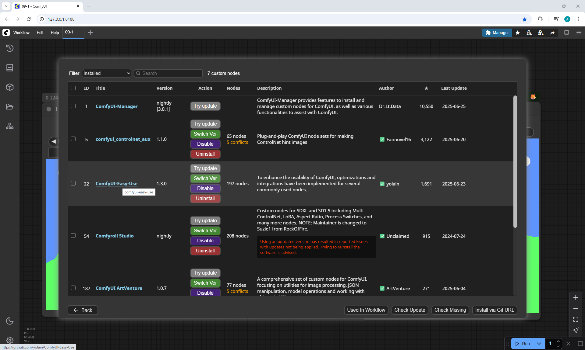Toggle the select-all header checkbox
This screenshot has height=350, width=585.
pyautogui.click(x=73, y=88)
